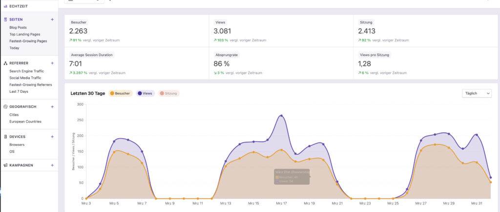This screenshot has height=212, width=500.
Task: Select the Besucher metric card
Action: coord(137,31)
